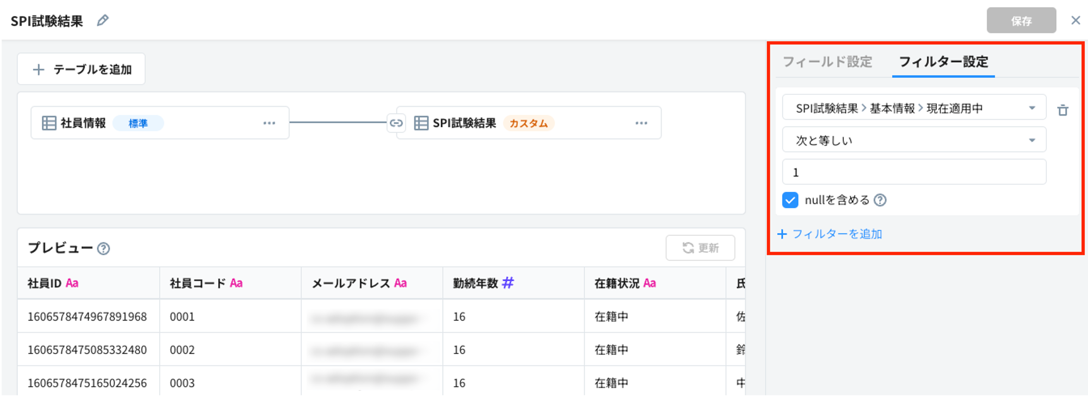Screen dimensions: 1088x396
Task: Click the help icon beside nullを含める
Action: [881, 200]
